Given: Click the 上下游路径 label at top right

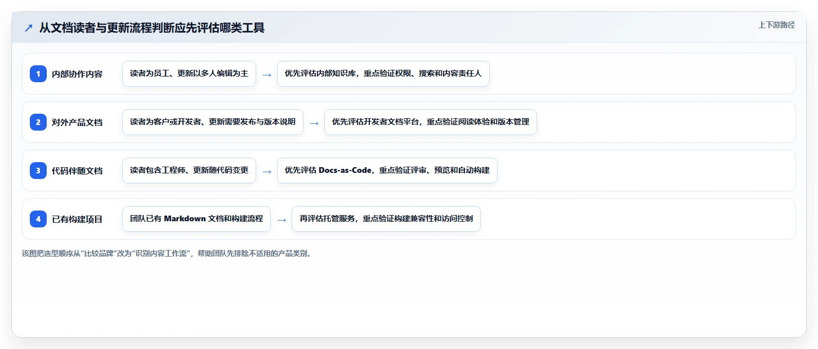Looking at the screenshot, I should point(776,25).
